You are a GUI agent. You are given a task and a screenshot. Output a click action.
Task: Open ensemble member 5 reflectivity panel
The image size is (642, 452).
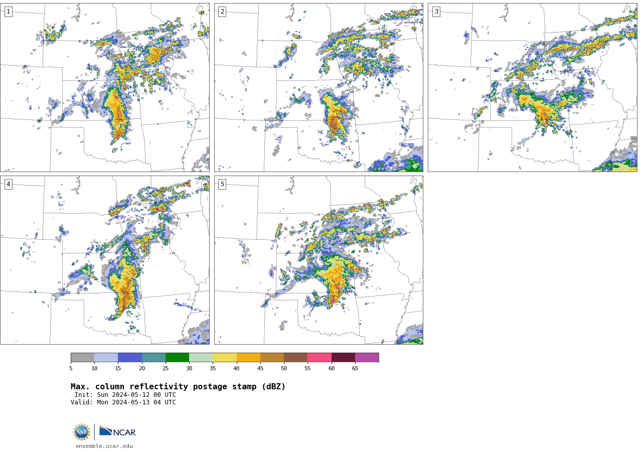tap(318, 260)
